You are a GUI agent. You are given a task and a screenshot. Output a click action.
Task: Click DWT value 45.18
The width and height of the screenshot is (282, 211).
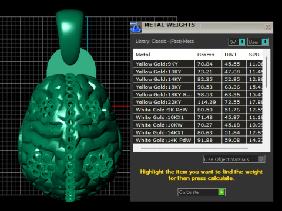pyautogui.click(x=232, y=125)
